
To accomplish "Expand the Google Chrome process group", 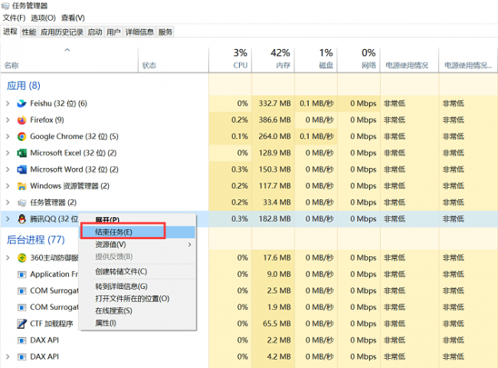I will pyautogui.click(x=8, y=136).
